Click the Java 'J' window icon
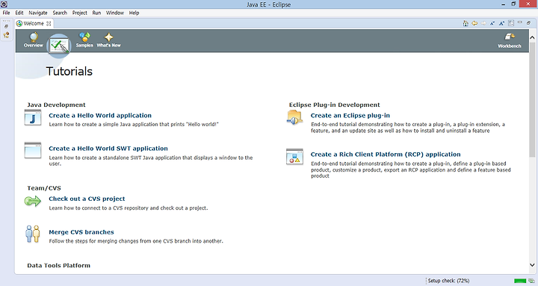Screen dimensions: 538x286 pos(33,117)
